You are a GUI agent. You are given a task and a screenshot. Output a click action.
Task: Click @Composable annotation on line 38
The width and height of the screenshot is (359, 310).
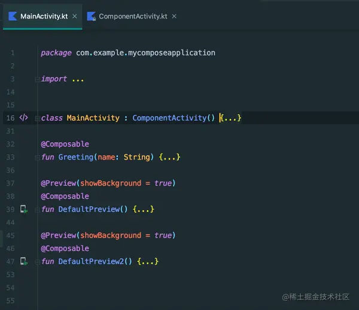[x=65, y=196]
